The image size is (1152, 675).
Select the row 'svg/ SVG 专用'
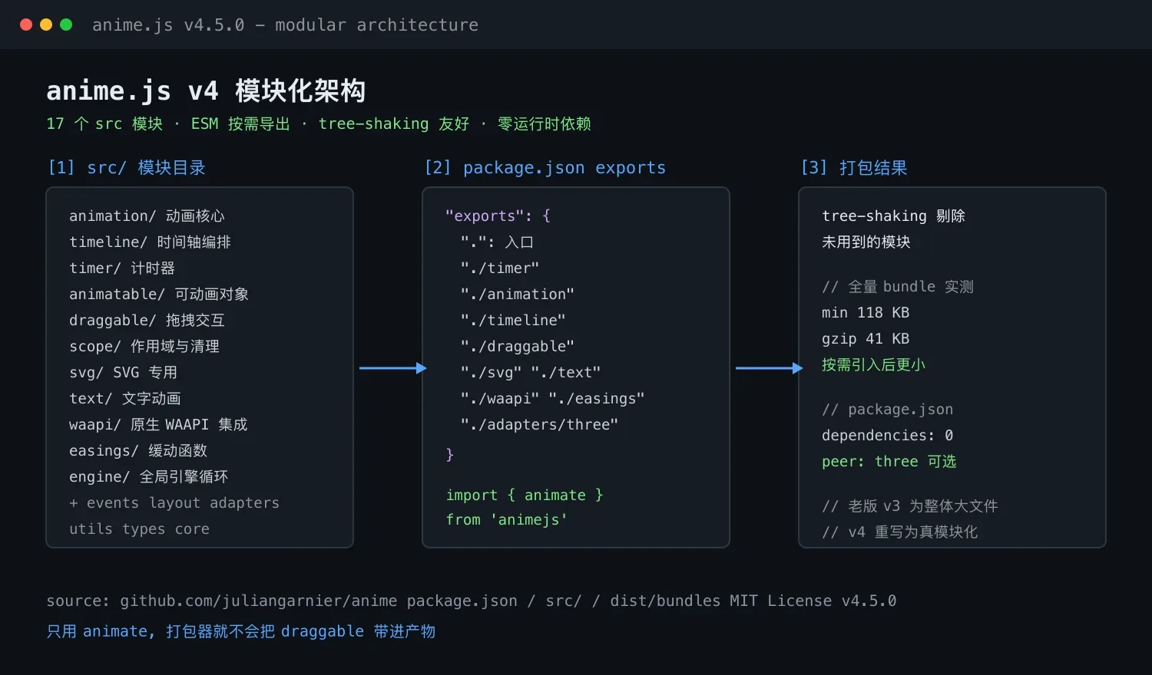pos(123,372)
